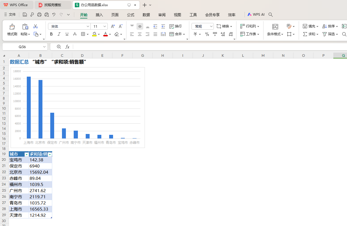Click the Format Painter (格式刷) icon

12,27
